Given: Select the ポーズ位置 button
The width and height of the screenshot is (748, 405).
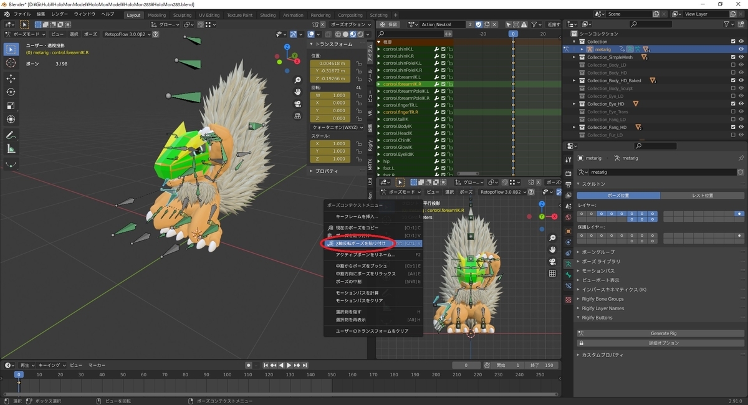Looking at the screenshot, I should coord(618,195).
